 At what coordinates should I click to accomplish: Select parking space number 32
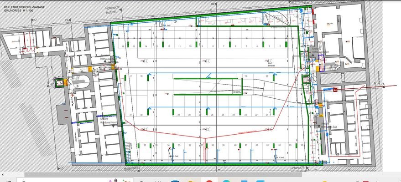pyautogui.click(x=145, y=145)
